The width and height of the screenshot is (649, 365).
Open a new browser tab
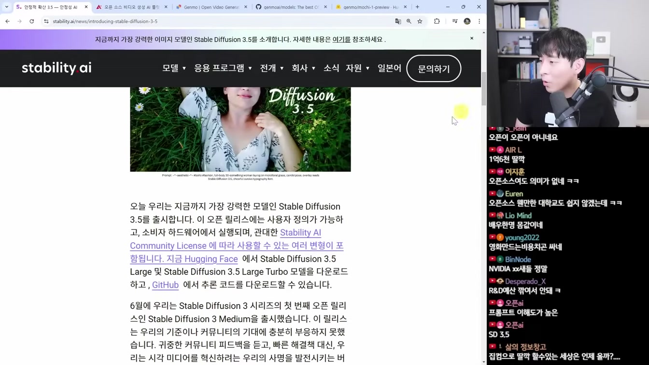[417, 7]
